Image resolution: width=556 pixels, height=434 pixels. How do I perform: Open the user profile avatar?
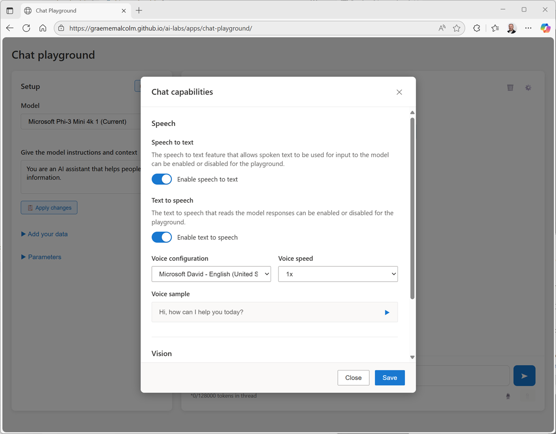512,28
